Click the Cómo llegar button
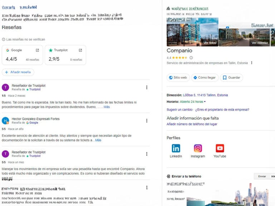The width and height of the screenshot is (275, 206). point(205,78)
